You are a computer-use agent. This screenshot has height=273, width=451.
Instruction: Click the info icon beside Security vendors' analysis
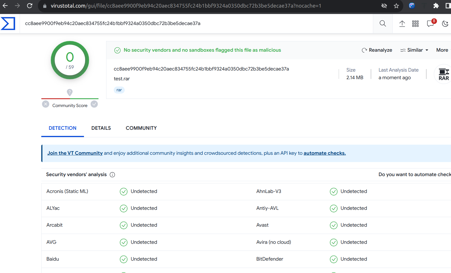tap(112, 175)
